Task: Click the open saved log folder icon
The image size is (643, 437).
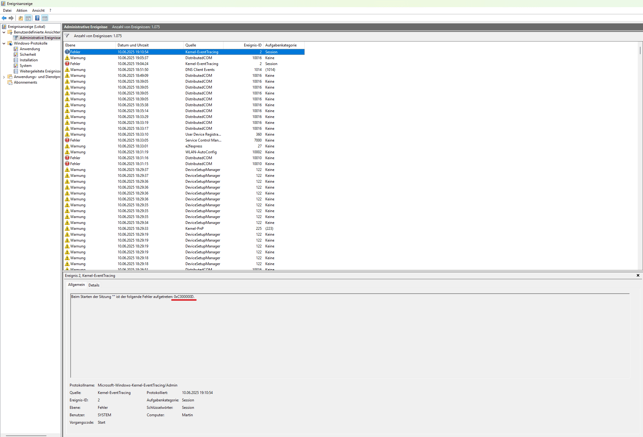Action: click(21, 18)
